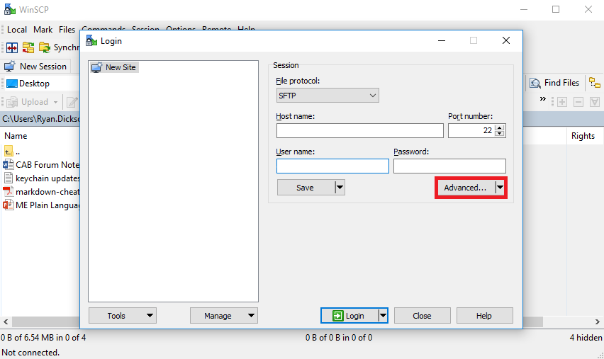The height and width of the screenshot is (359, 604).
Task: Open the Advanced dropdown arrow
Action: point(500,188)
